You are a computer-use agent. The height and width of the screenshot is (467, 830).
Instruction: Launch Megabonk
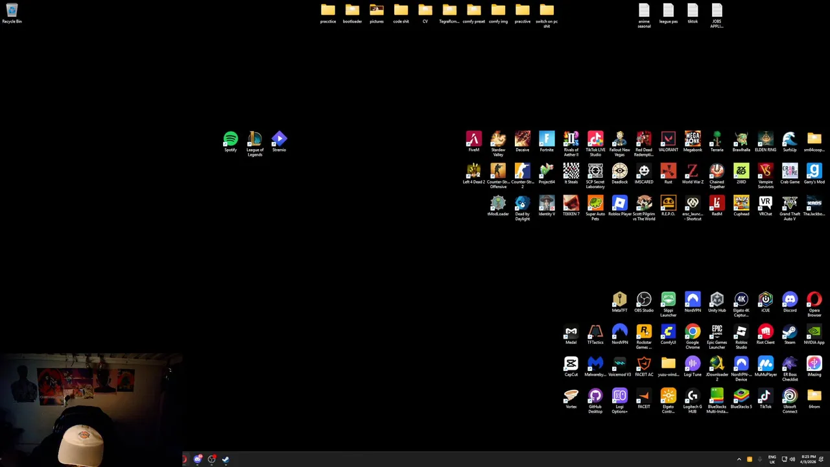693,142
